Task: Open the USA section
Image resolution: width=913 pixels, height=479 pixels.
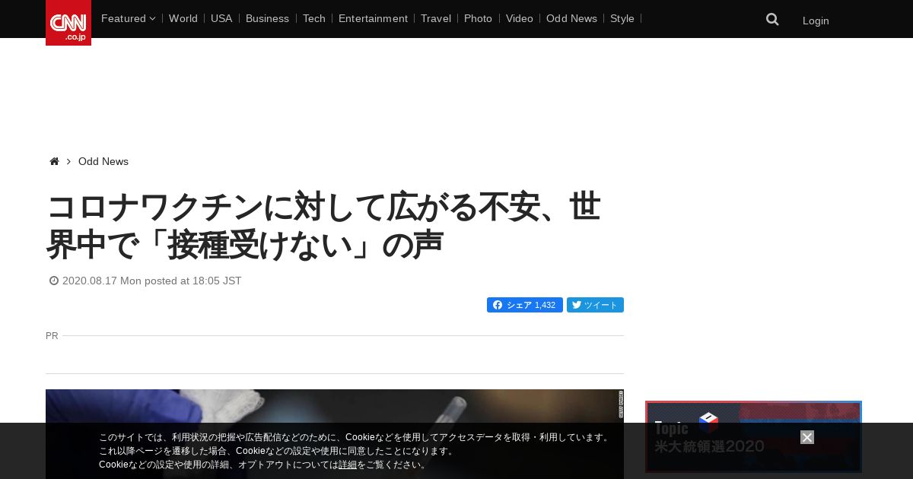Action: coord(221,18)
